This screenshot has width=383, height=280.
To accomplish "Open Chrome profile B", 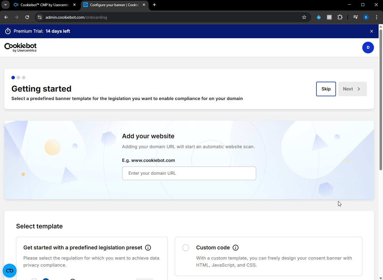I will (x=366, y=17).
